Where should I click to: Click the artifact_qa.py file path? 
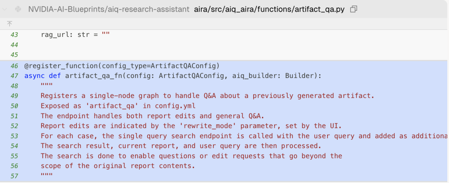(269, 9)
